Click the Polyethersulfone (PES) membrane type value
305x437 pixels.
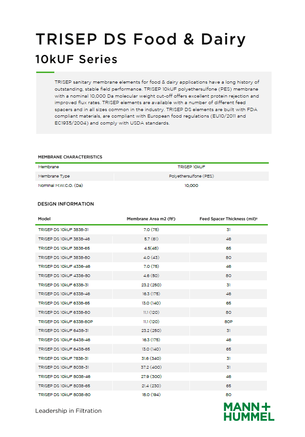pos(191,176)
